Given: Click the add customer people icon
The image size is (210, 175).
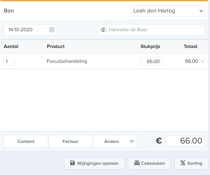Looking at the screenshot, I should click(104, 30).
